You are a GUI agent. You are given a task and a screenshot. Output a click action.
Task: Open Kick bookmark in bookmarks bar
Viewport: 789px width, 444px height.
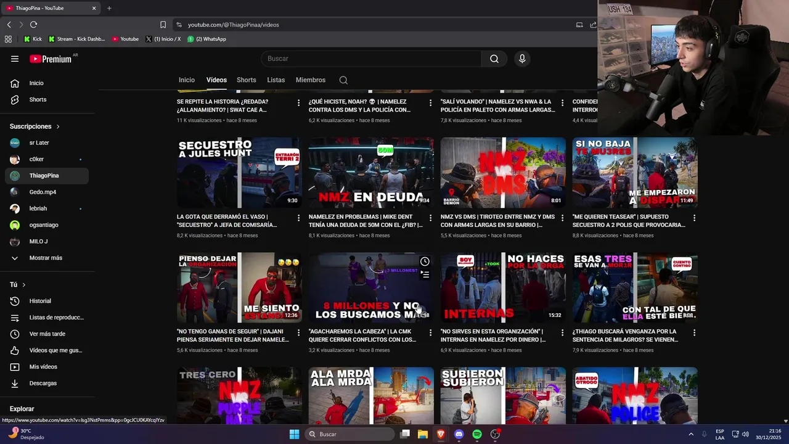tap(33, 39)
